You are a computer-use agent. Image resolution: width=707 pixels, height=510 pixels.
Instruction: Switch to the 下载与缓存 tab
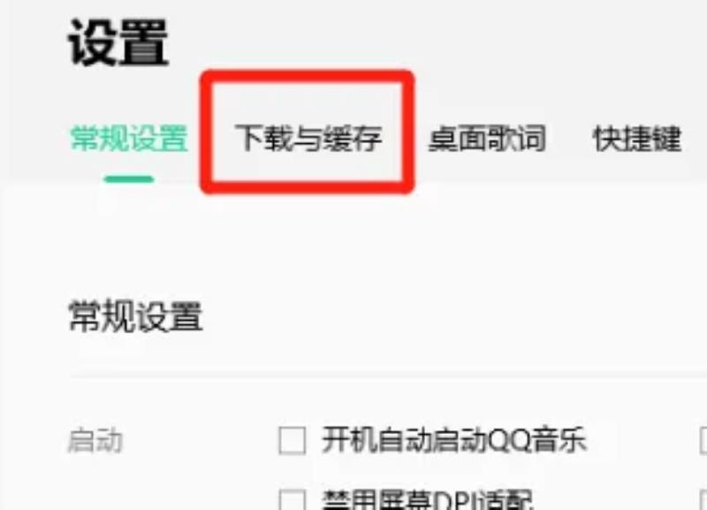[308, 138]
